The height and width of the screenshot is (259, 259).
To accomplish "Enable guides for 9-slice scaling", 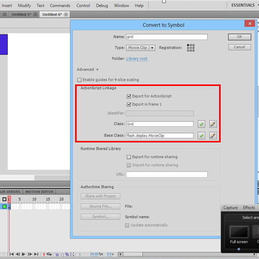I will click(79, 80).
